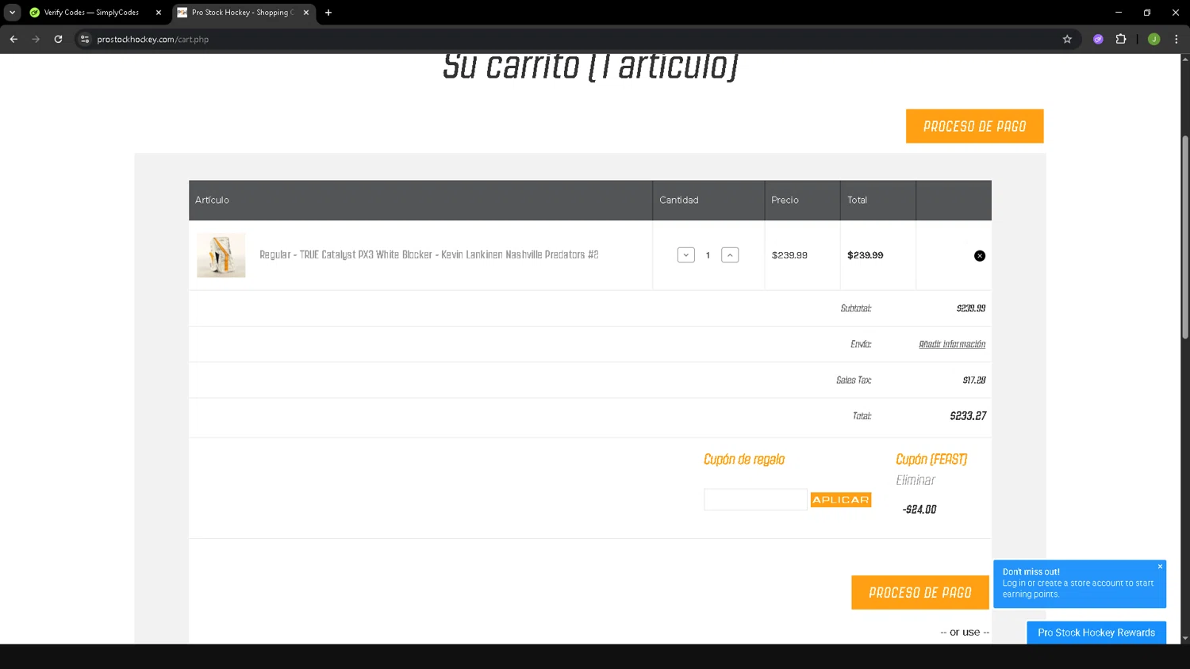Click the $17.28 sales tax value
The image size is (1190, 669).
pyautogui.click(x=974, y=380)
